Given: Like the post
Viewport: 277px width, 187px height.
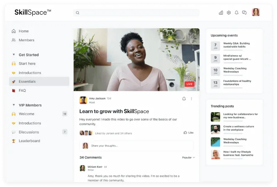Looking at the screenshot, I should pyautogui.click(x=189, y=132).
